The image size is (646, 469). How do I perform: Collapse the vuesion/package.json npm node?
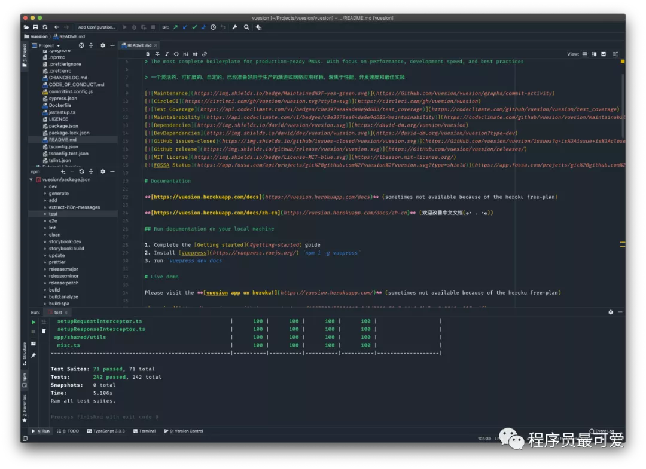tap(31, 180)
